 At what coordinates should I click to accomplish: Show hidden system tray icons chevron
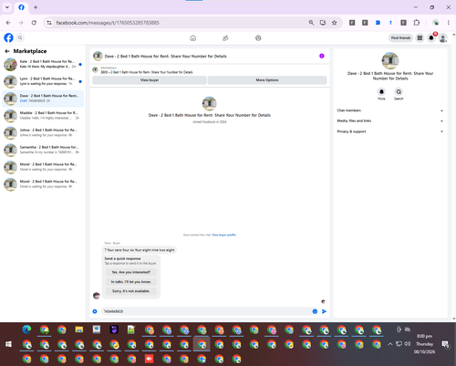click(390, 344)
